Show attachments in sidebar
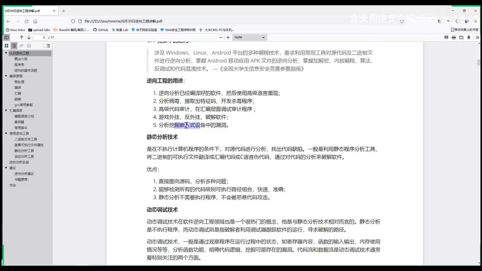 21,46
